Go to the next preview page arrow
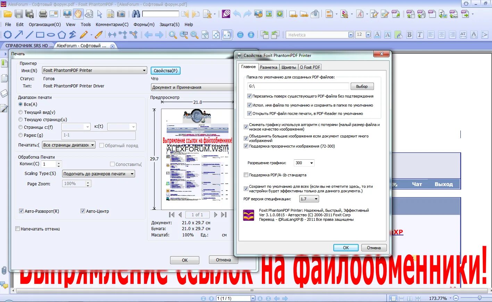492x302 pixels. coord(216,215)
